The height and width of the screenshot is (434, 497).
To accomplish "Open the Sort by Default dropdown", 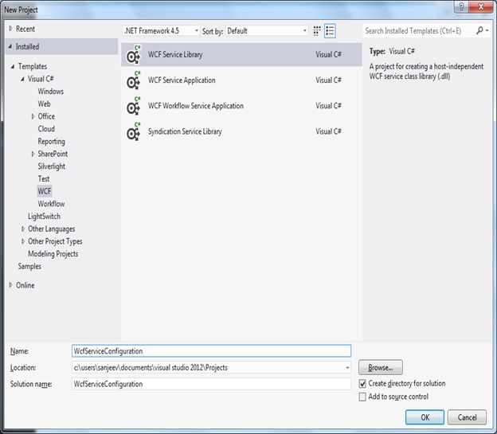I will click(x=267, y=31).
